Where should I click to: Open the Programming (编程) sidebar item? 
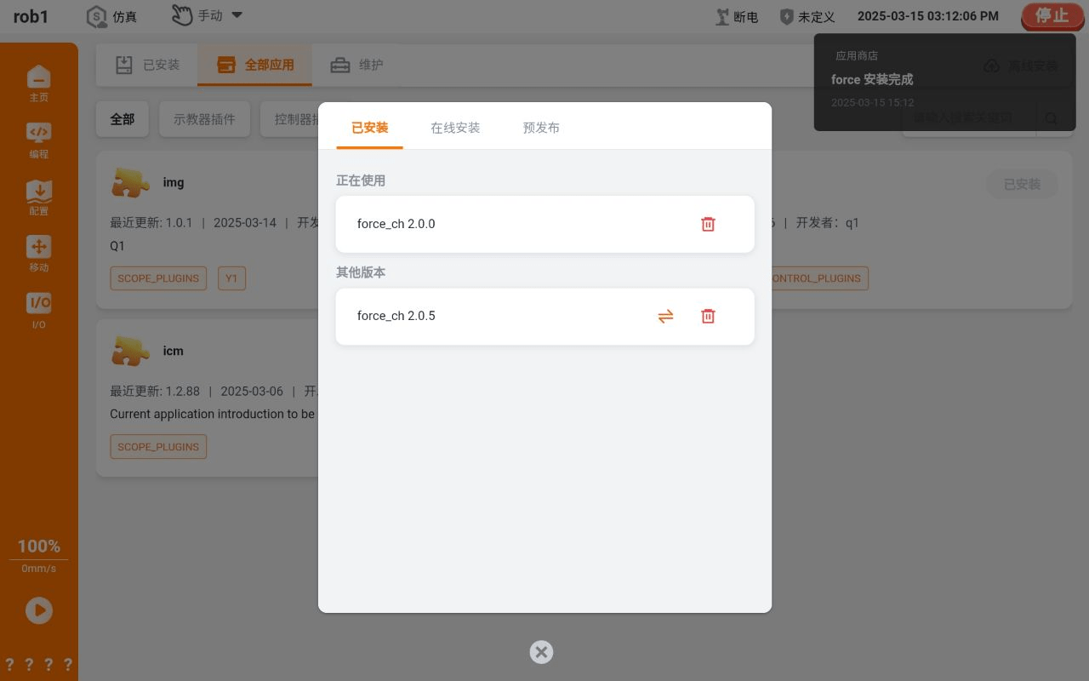[39, 140]
